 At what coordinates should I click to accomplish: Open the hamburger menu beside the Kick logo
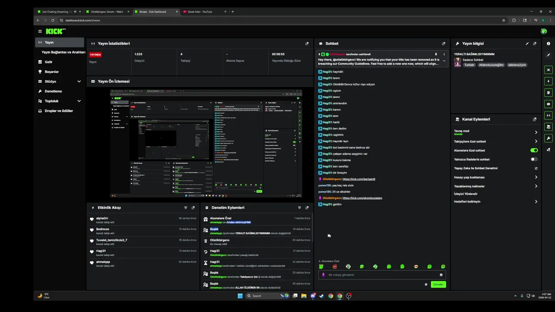click(40, 31)
